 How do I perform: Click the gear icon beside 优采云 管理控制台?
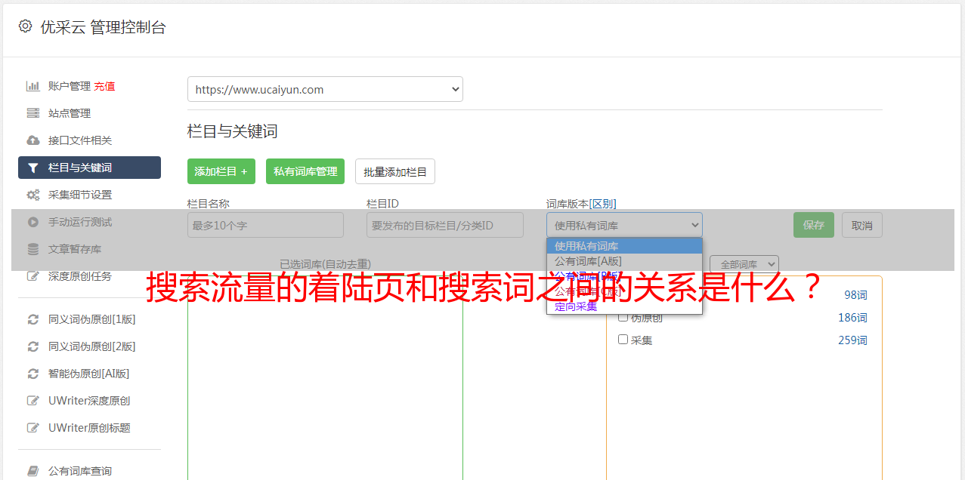[25, 26]
